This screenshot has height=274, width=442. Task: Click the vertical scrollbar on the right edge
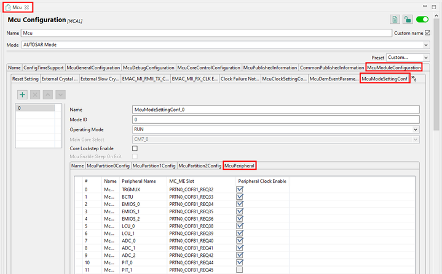(x=436, y=75)
